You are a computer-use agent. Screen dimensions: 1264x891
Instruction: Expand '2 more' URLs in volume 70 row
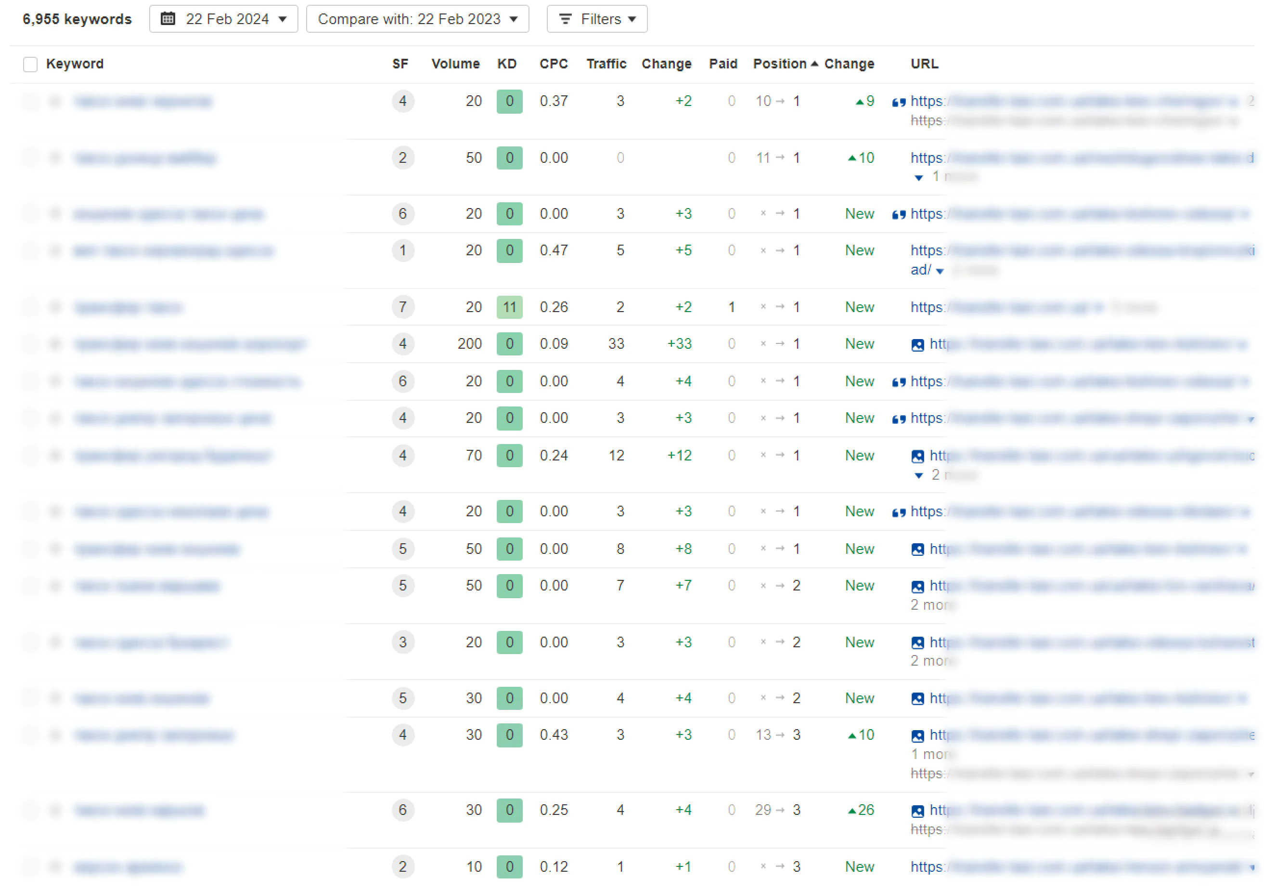coord(918,475)
